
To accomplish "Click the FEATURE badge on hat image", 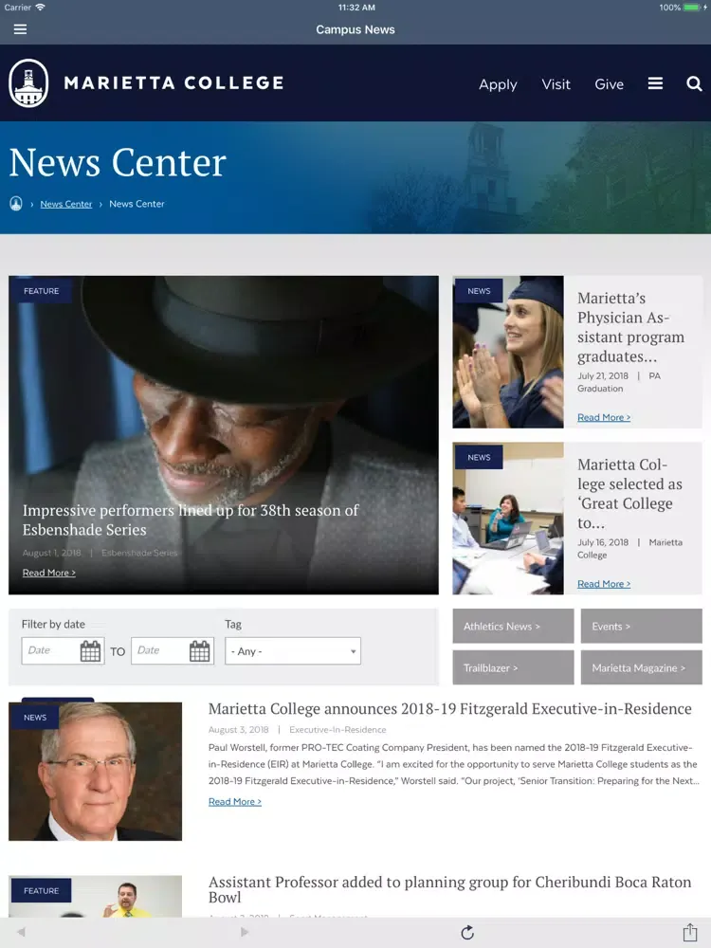I will tap(41, 291).
